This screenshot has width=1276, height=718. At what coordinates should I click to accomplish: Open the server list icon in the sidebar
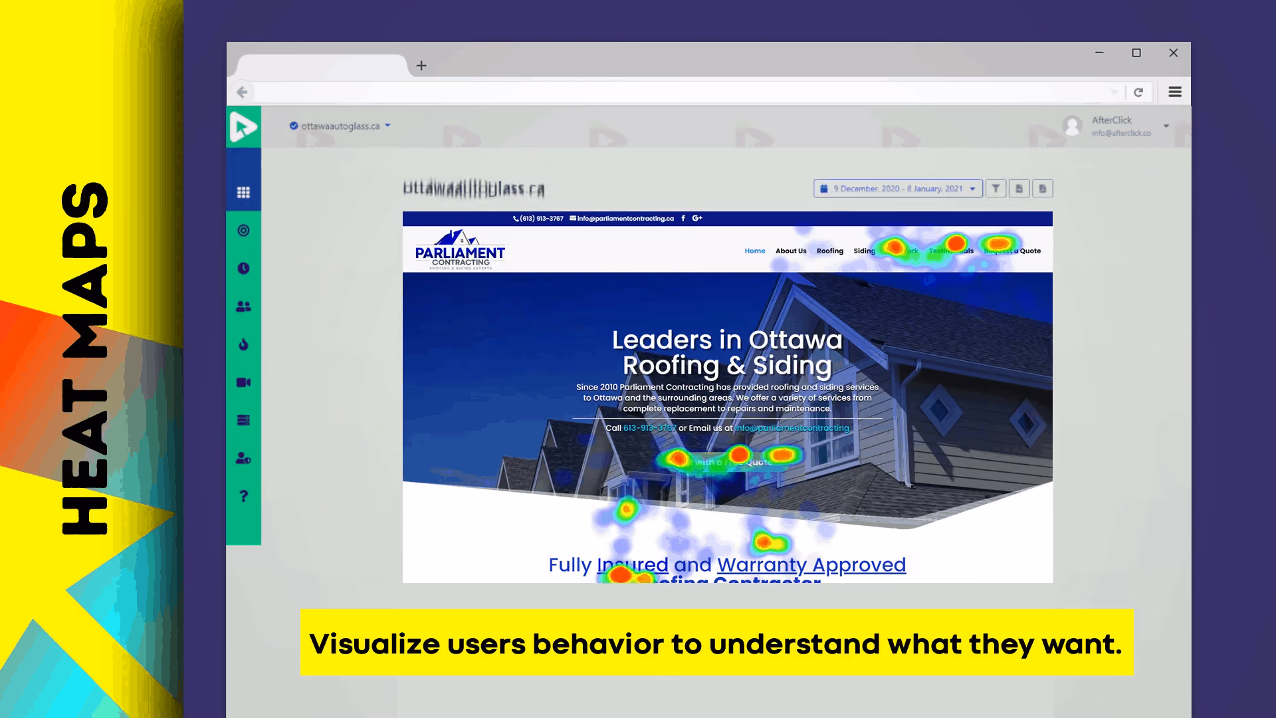click(x=243, y=420)
